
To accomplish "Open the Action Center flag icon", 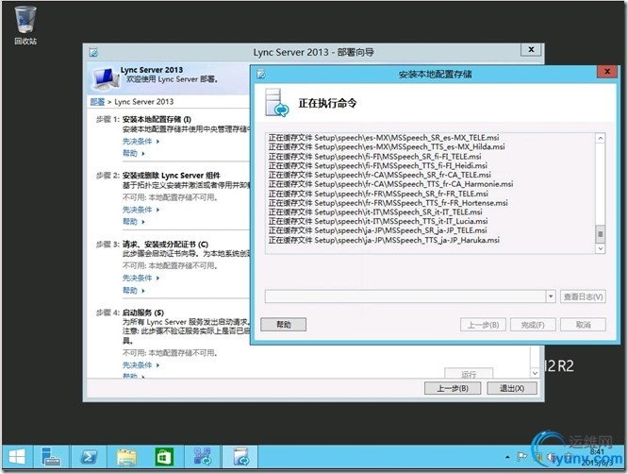I will tap(521, 456).
